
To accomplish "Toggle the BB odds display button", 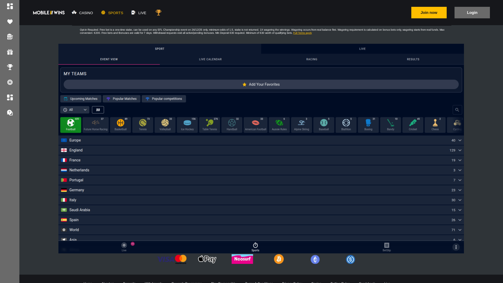I will pyautogui.click(x=98, y=110).
